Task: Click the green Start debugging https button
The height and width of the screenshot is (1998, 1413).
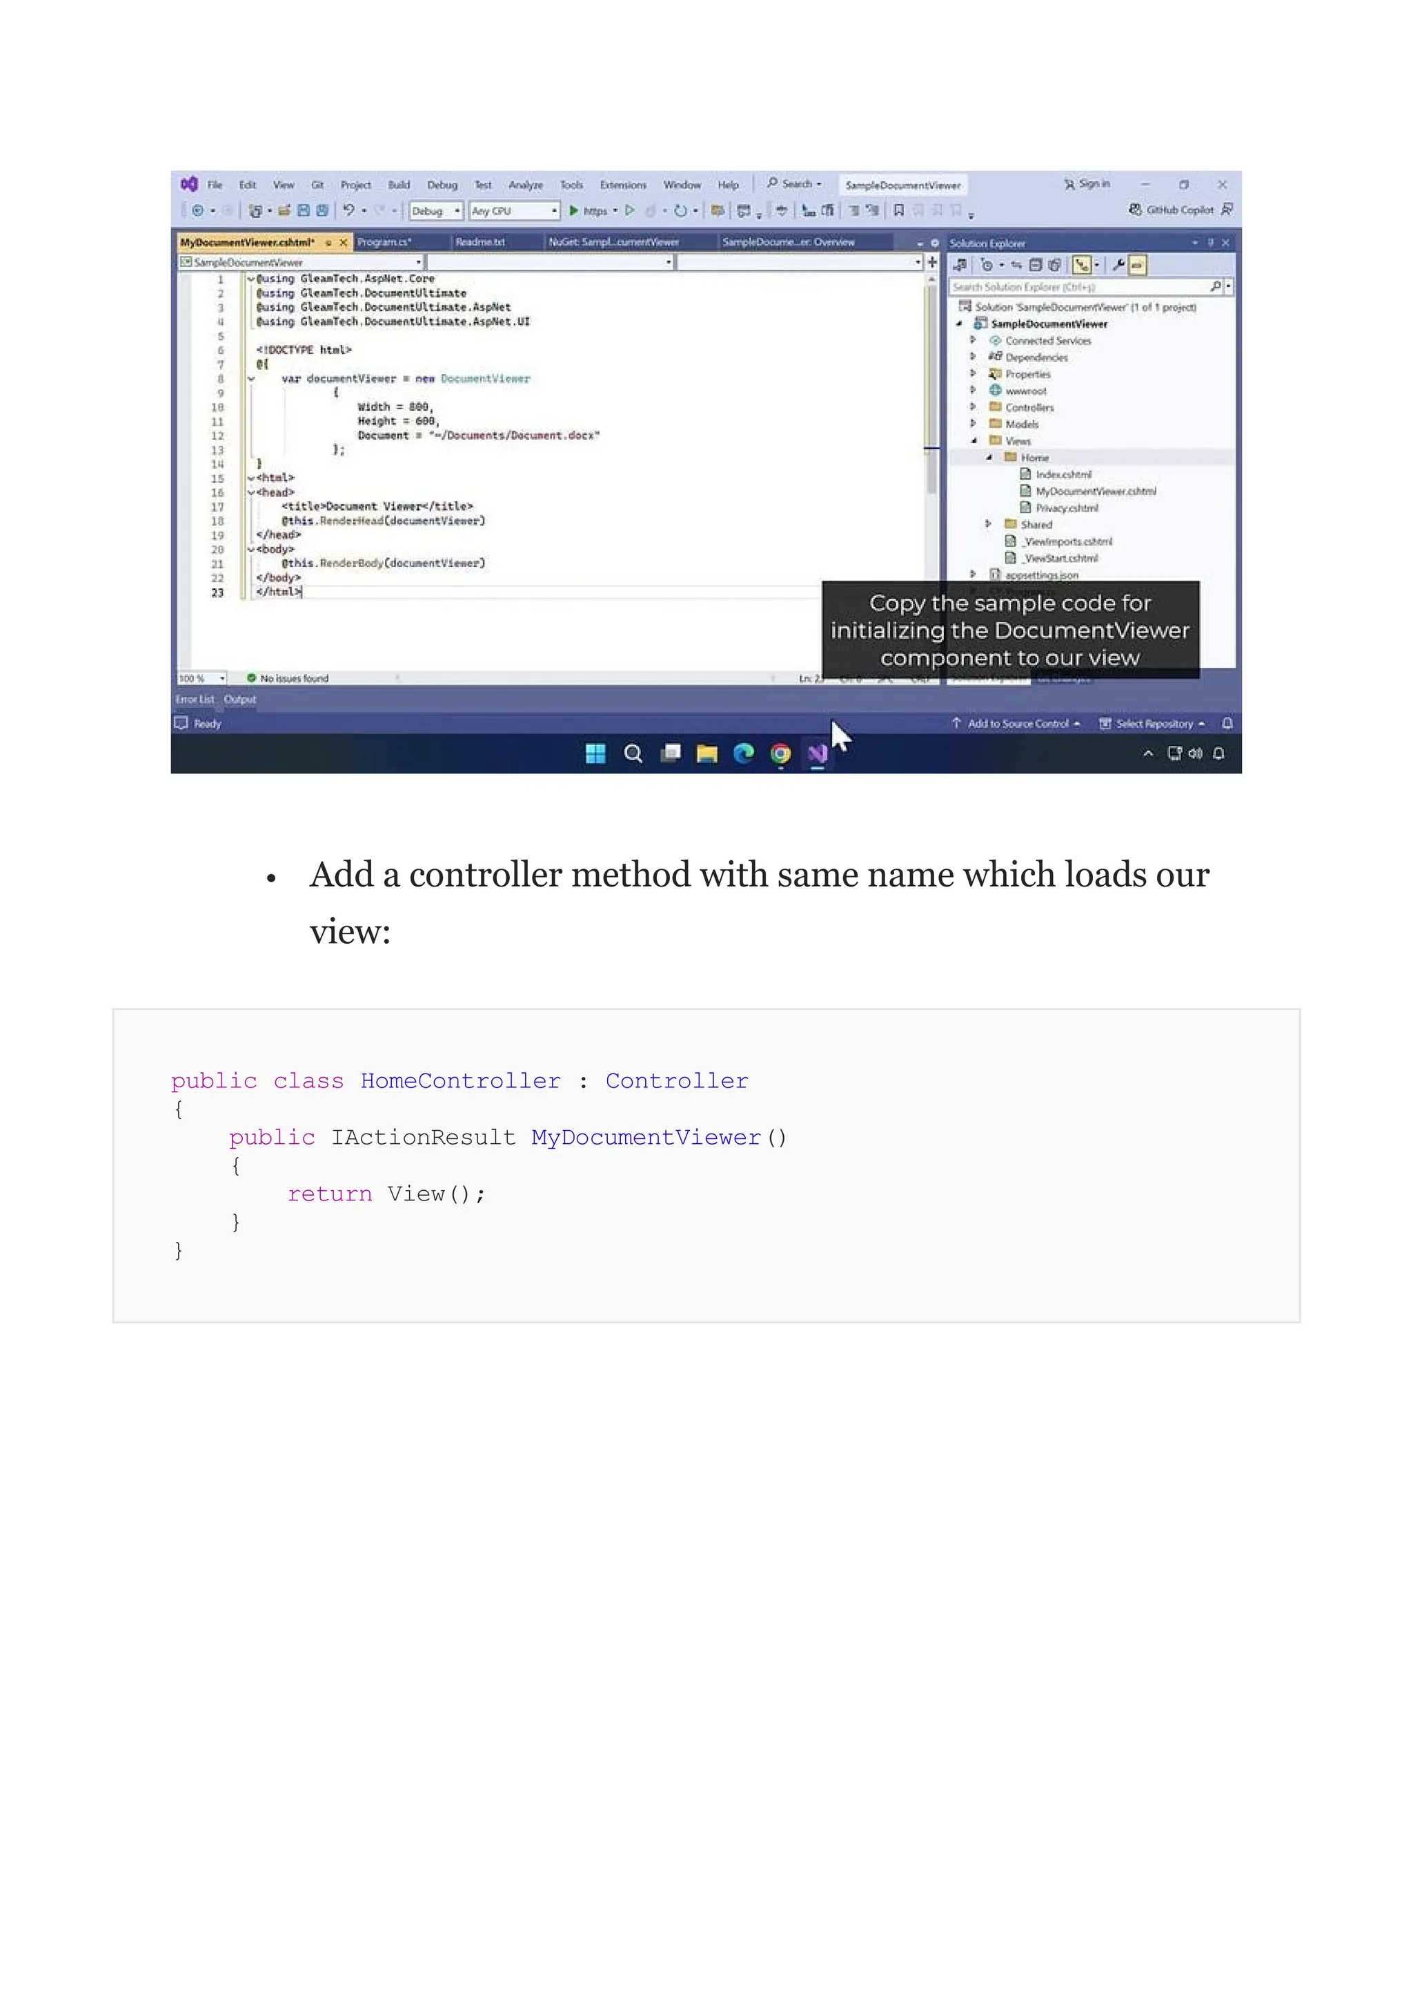Action: (x=574, y=210)
